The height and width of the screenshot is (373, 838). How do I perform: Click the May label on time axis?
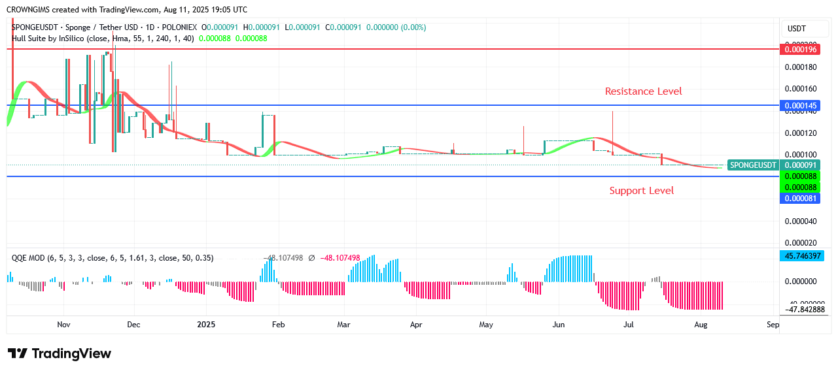pos(486,325)
